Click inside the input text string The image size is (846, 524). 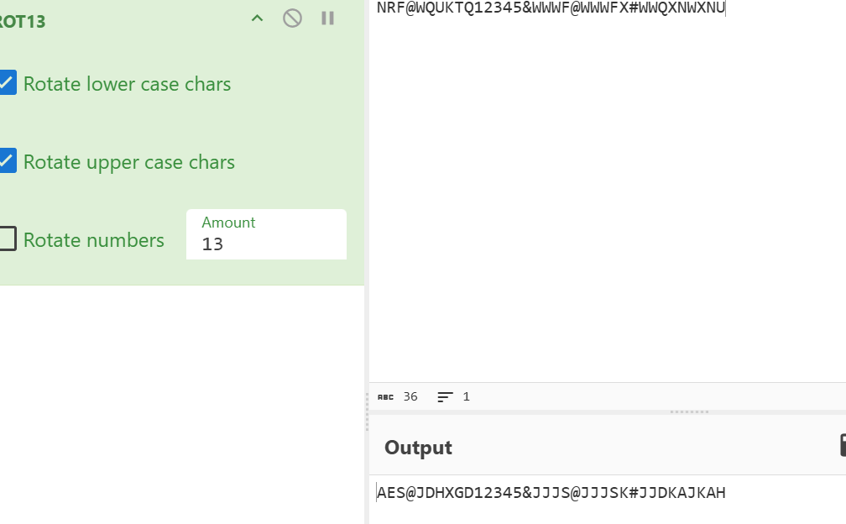tap(551, 8)
